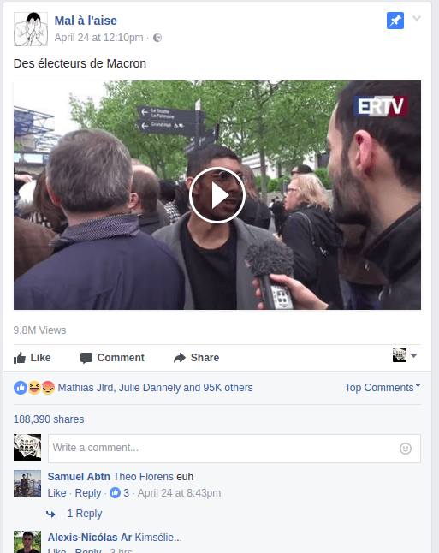Image resolution: width=439 pixels, height=553 pixels.
Task: Click the blue pinned post icon
Action: 395,21
